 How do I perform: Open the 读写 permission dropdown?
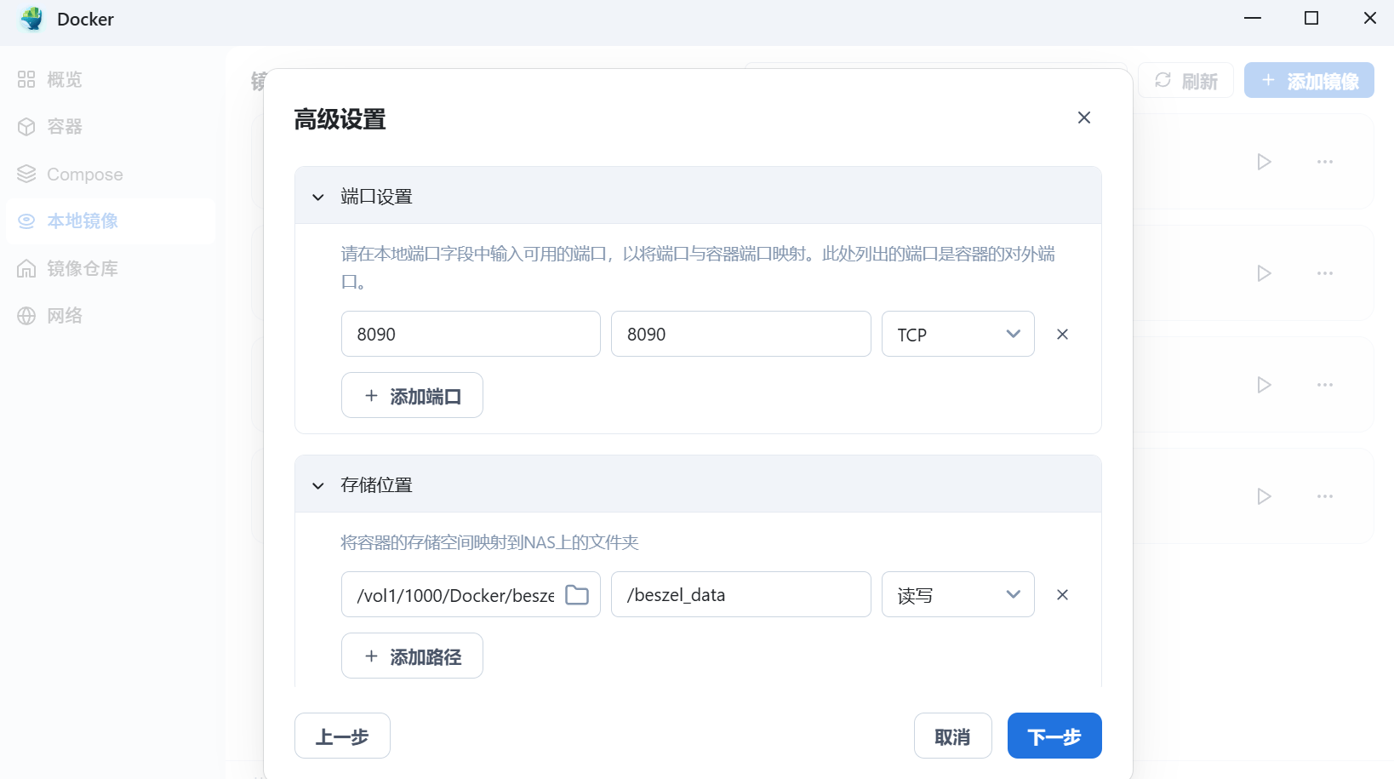[957, 595]
